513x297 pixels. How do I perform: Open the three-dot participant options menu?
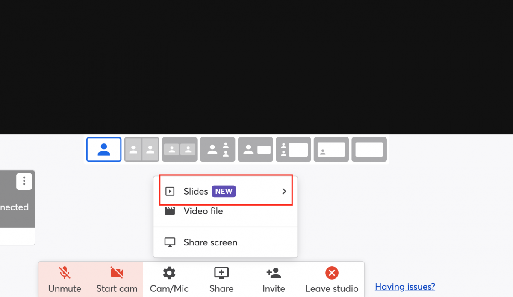24,181
